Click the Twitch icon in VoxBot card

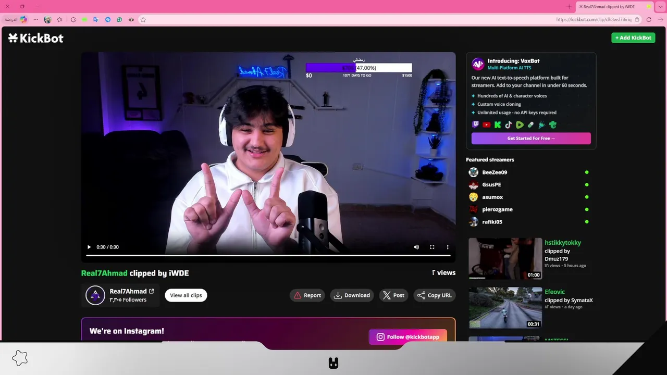tap(475, 125)
